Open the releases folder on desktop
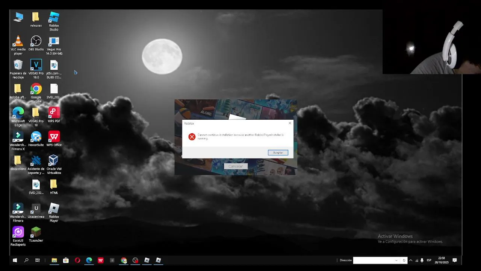This screenshot has width=481, height=271. [x=36, y=20]
